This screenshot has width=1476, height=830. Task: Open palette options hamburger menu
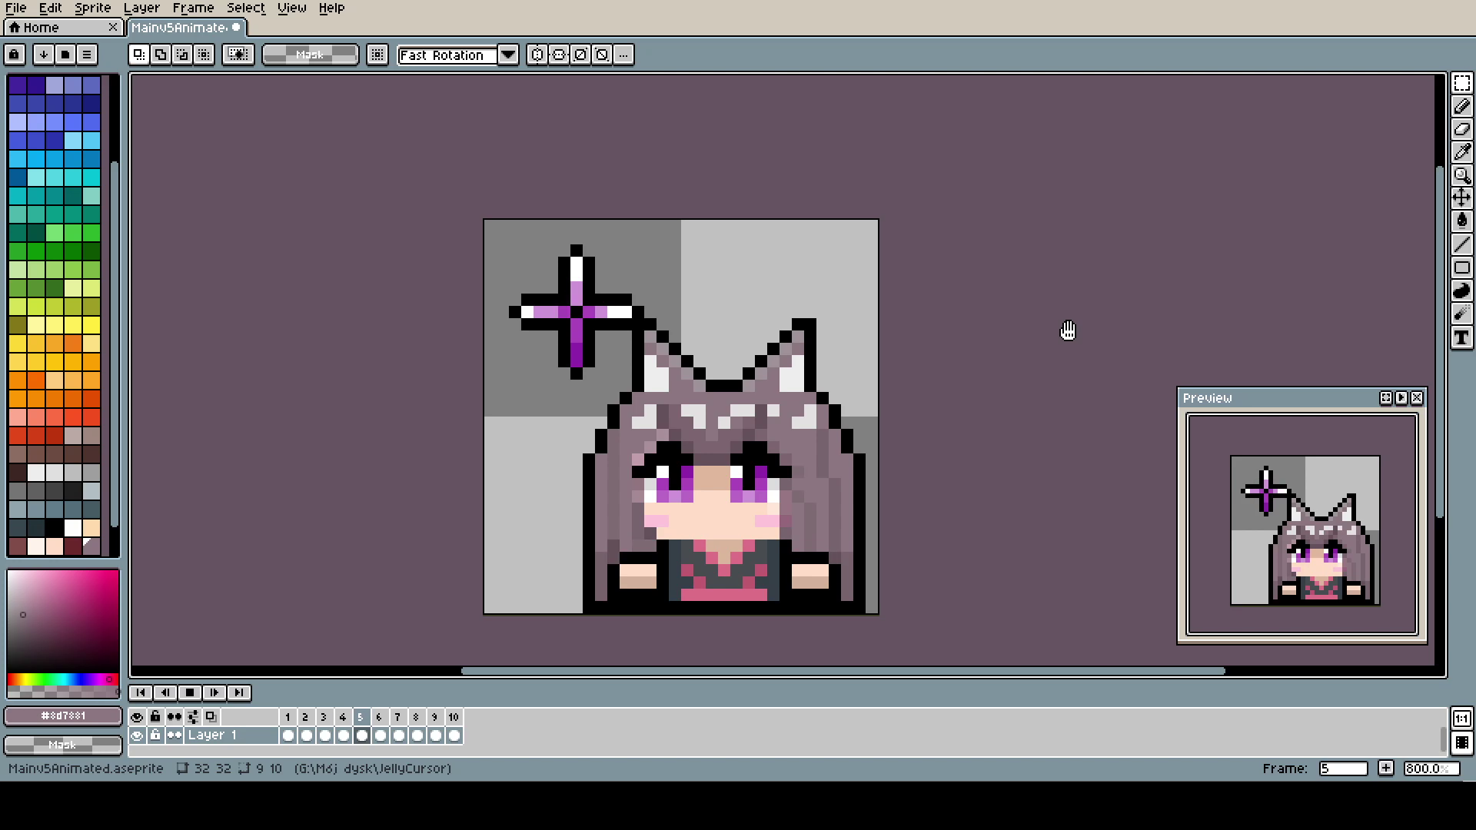87,55
